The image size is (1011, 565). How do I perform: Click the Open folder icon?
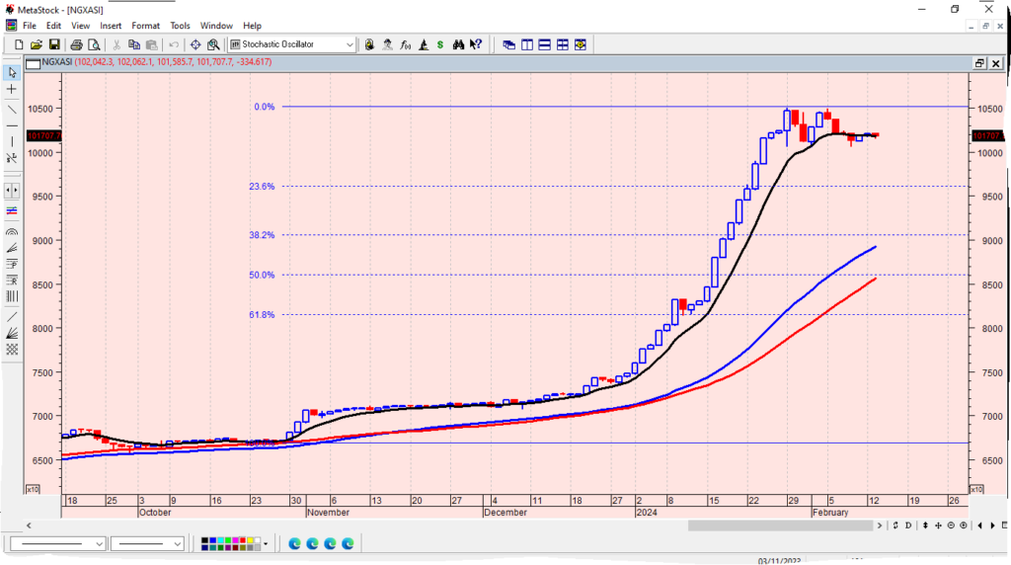[37, 44]
